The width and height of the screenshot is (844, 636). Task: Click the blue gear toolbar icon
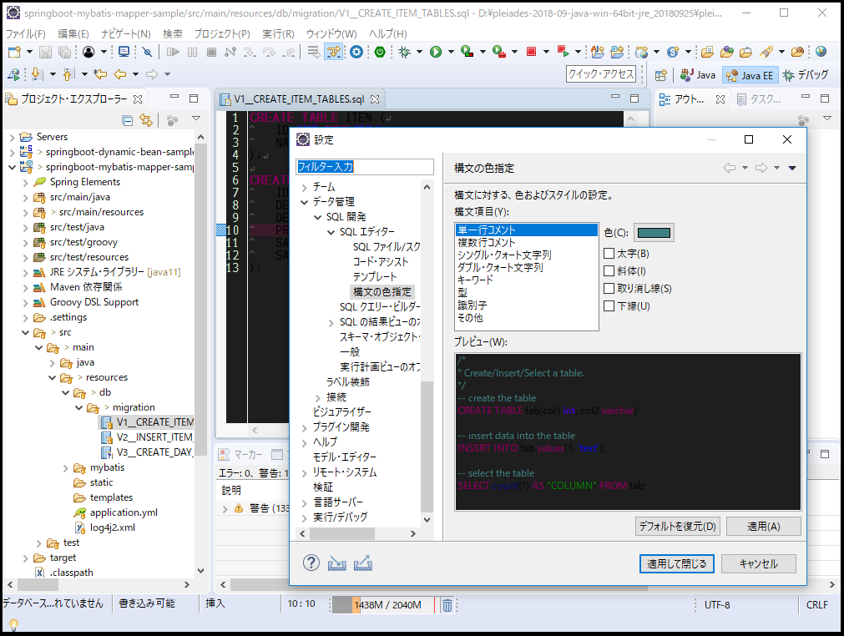(356, 53)
